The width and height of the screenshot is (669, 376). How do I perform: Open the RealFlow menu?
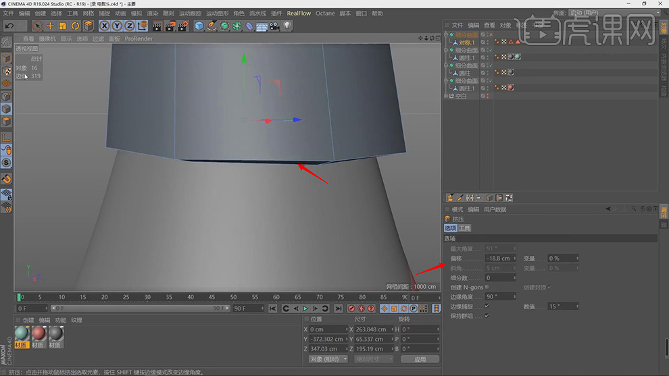coord(299,13)
